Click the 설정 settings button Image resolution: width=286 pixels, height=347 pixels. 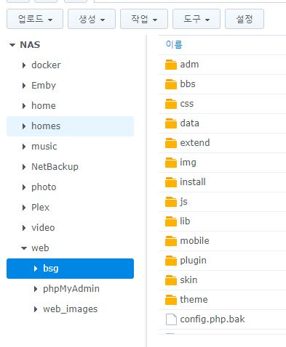245,19
